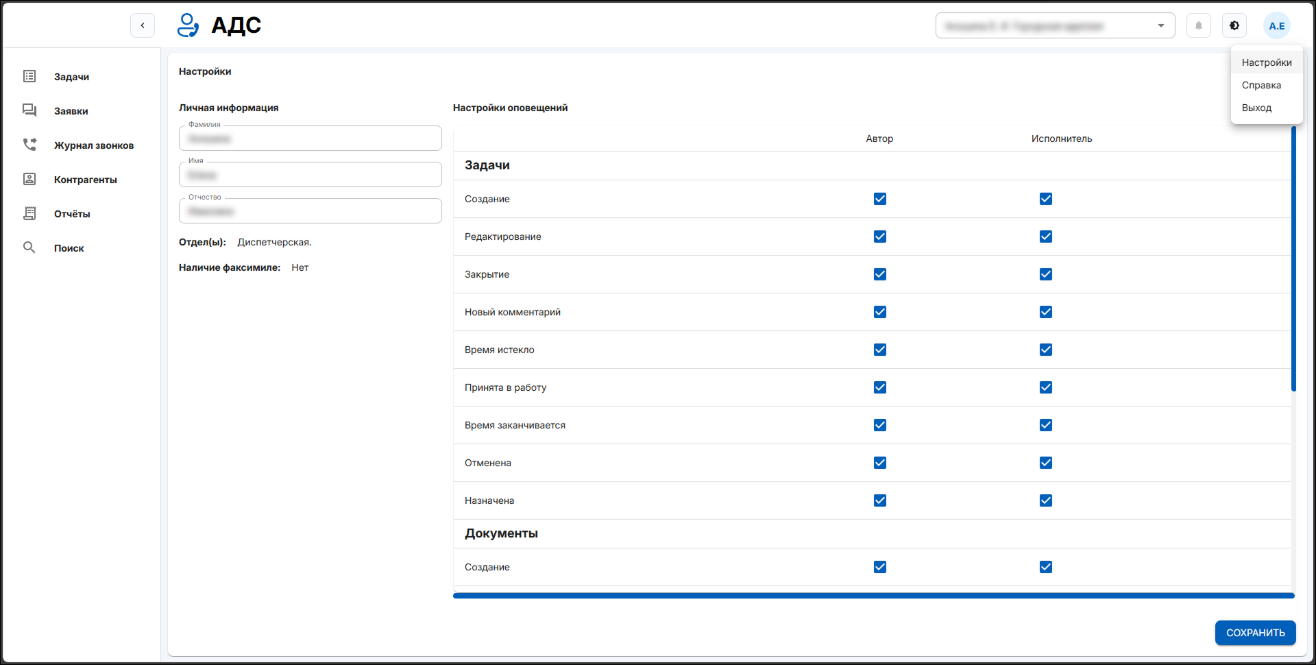Click the vertical scrollbar of notifications table

[x=1293, y=259]
